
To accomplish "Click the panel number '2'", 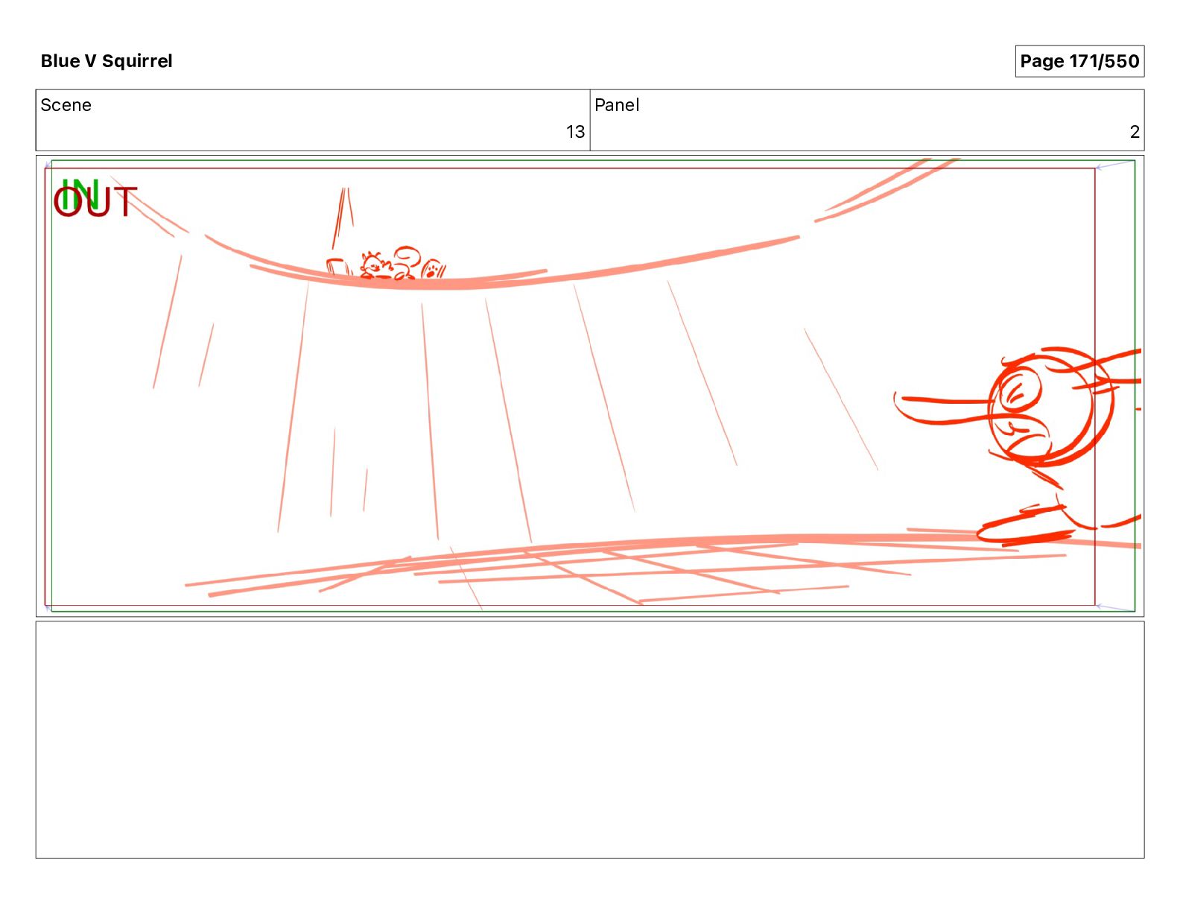I will (1135, 132).
